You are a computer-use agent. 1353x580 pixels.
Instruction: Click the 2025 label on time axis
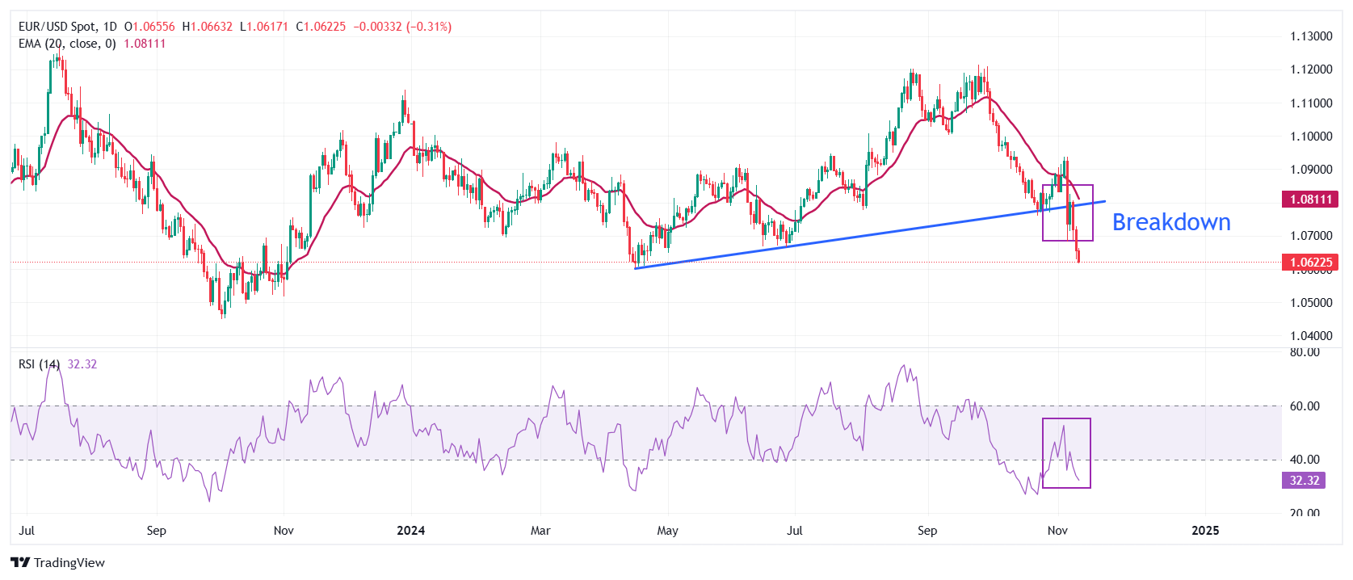[1205, 531]
